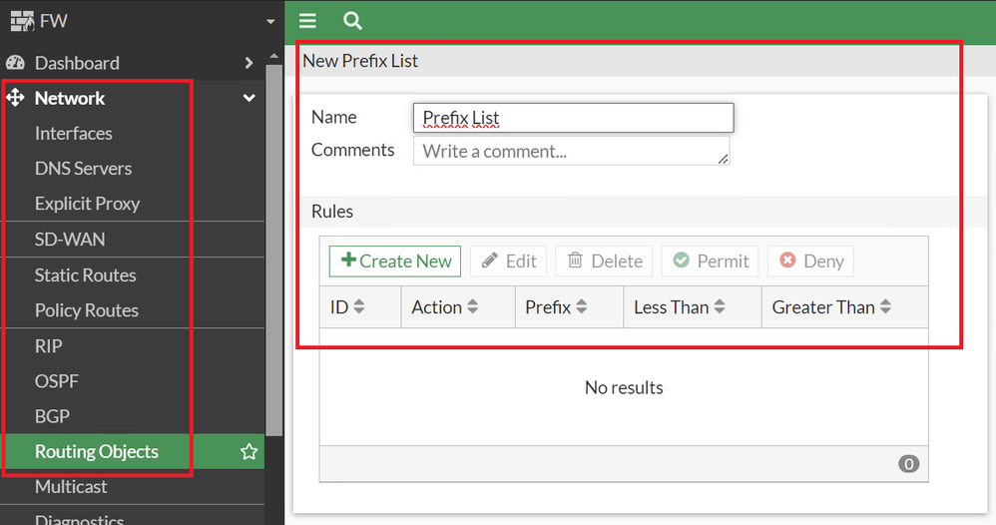Click the Network section arrows icon
Screen dimensions: 996x525
pyautogui.click(x=15, y=98)
